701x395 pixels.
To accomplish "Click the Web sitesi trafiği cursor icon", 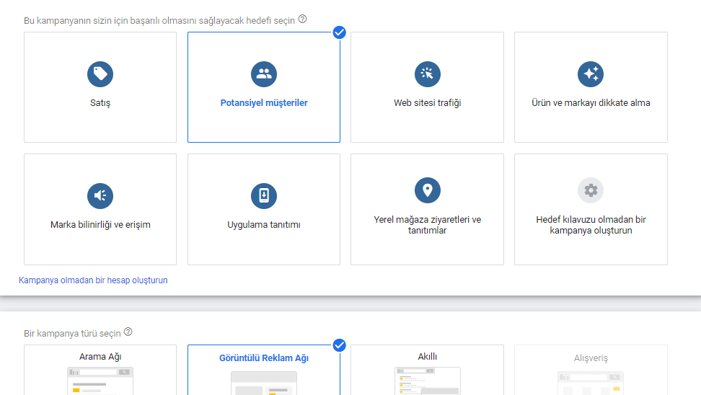I will pos(427,74).
